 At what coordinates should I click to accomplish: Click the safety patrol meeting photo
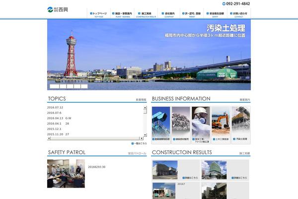tap(66, 174)
